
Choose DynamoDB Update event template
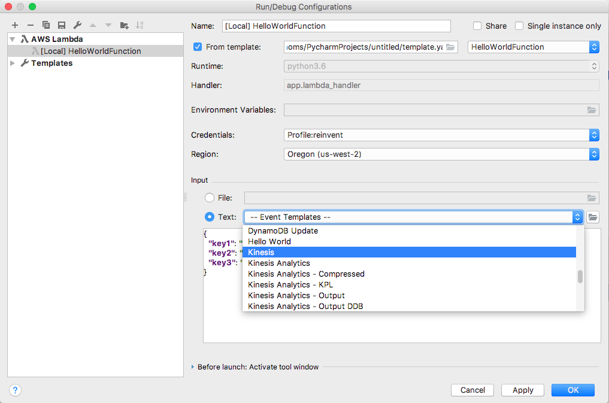coord(410,231)
